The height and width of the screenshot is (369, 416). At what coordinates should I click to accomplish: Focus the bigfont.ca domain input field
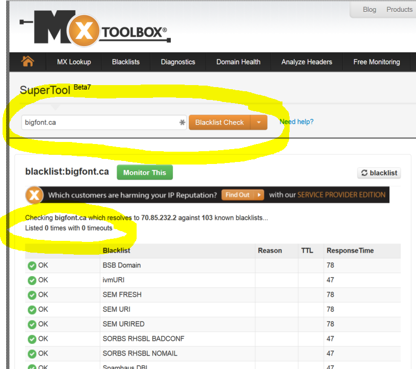point(104,122)
